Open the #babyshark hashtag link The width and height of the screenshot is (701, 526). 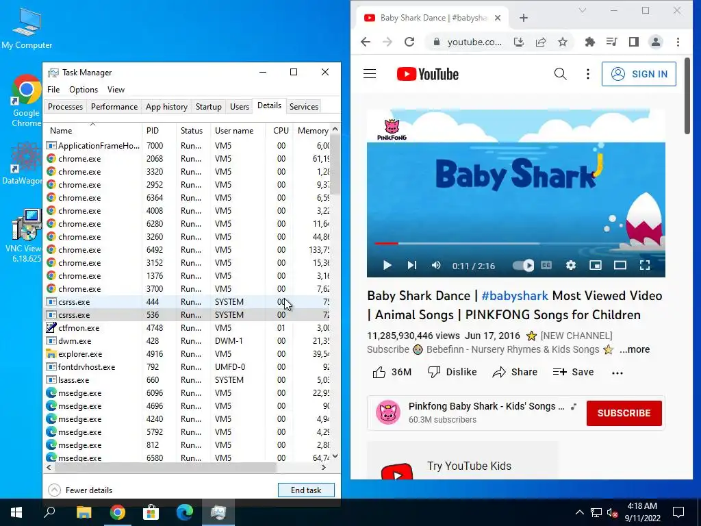point(515,296)
